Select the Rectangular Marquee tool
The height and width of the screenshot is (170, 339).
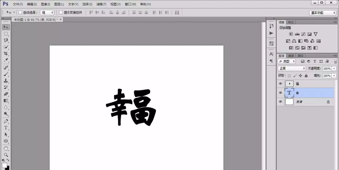tap(6, 34)
